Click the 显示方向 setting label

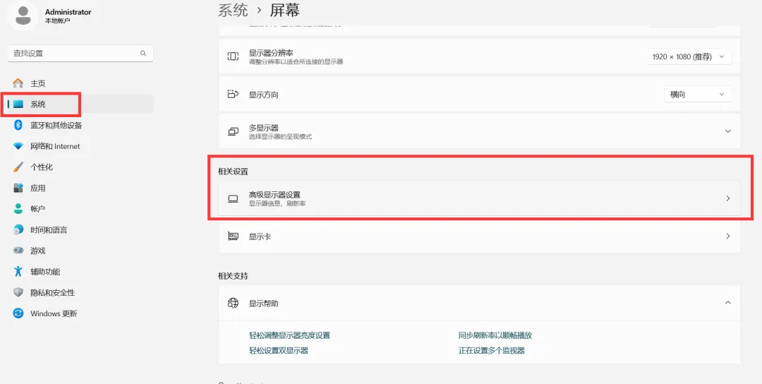click(264, 95)
